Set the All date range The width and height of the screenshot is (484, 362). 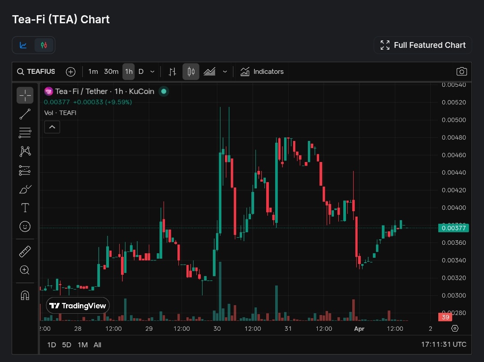[x=98, y=345]
